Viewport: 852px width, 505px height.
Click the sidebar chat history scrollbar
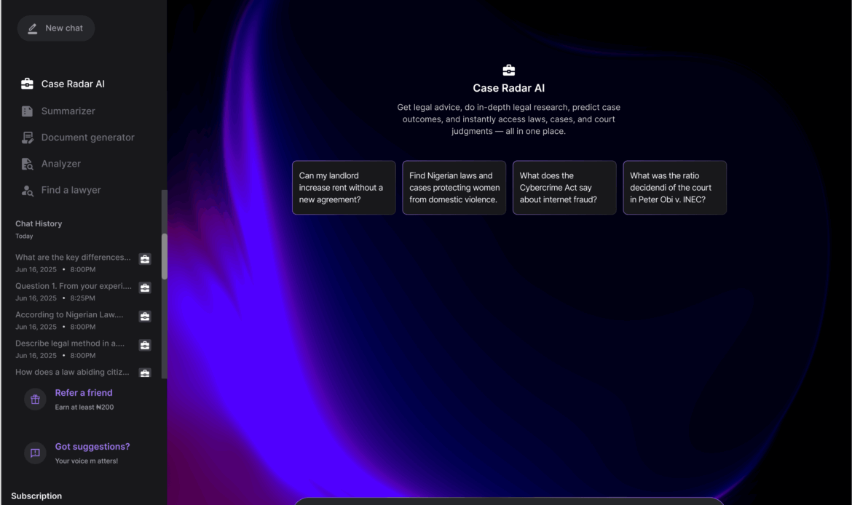pos(165,256)
